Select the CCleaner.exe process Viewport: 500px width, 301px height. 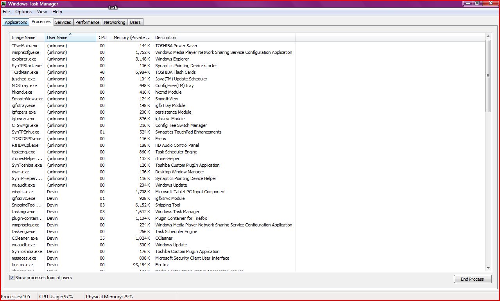click(x=25, y=238)
